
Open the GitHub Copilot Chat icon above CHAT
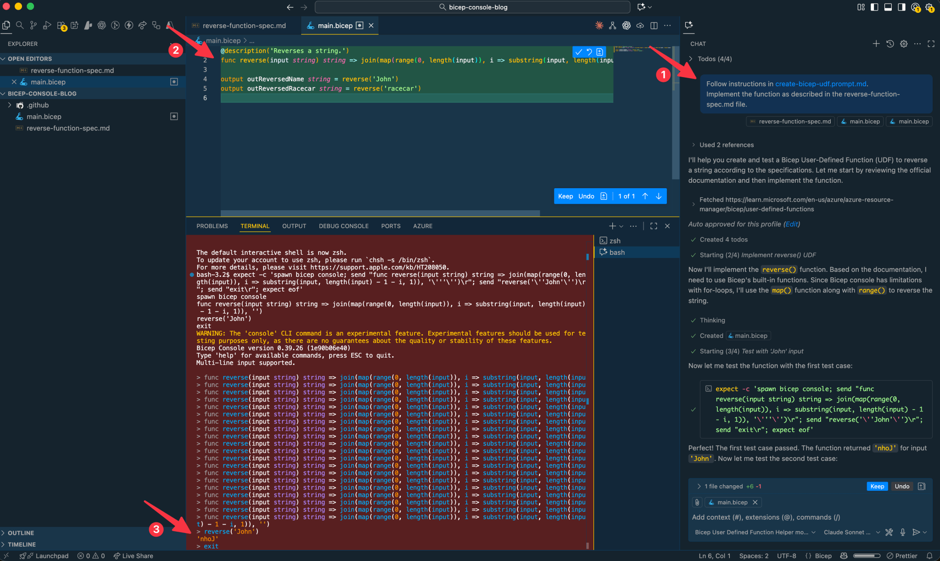(x=689, y=26)
